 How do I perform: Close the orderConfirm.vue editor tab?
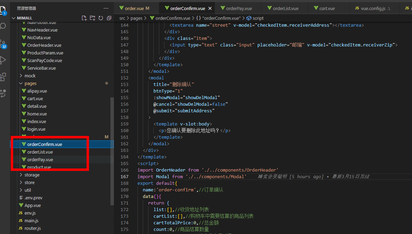click(x=210, y=8)
